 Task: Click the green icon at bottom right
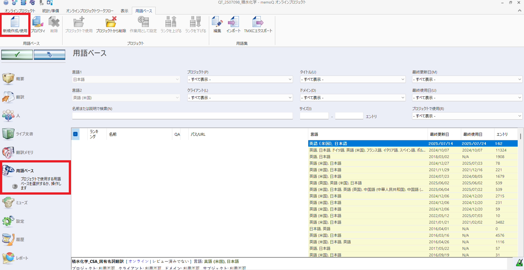[519, 262]
